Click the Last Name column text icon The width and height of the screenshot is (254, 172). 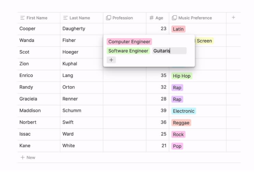tap(65, 18)
